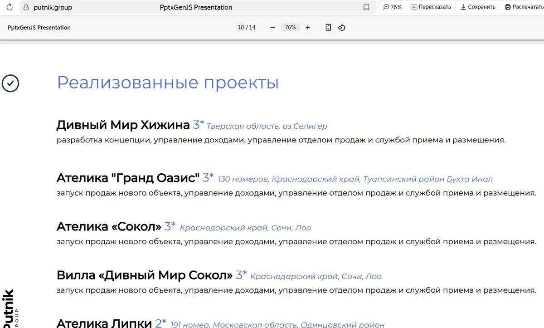Toggle fit-to-page view icon
This screenshot has height=328, width=544.
328,28
